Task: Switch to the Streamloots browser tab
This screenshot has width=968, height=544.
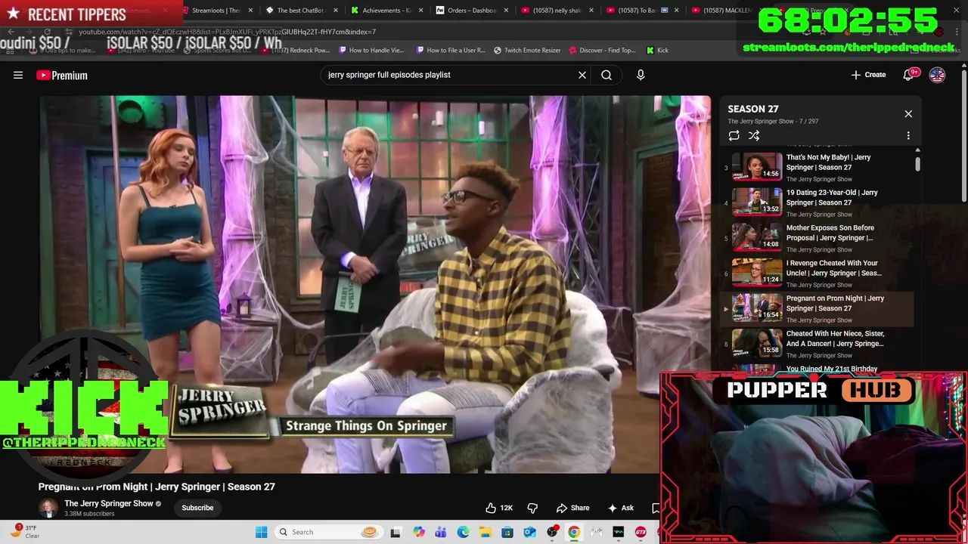Action: [x=213, y=11]
